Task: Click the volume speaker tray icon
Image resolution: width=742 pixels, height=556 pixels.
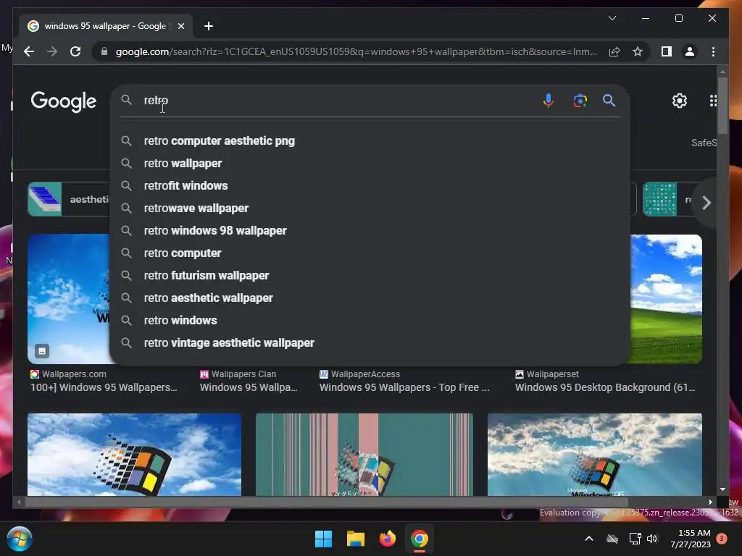Action: coord(652,539)
